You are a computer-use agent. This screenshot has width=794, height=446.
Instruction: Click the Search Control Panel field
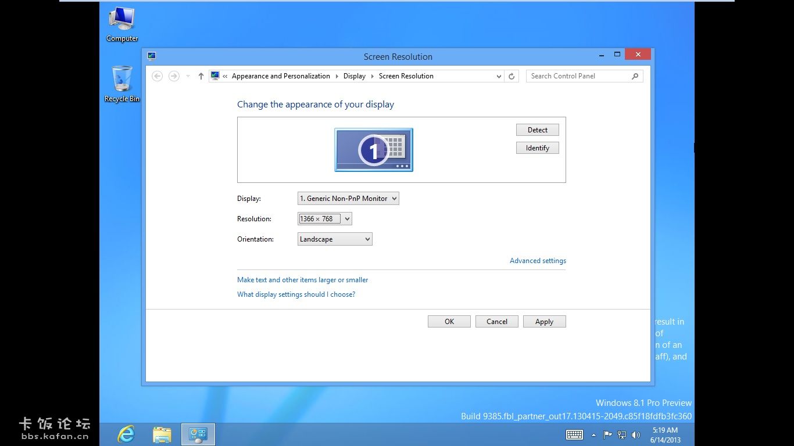(584, 76)
